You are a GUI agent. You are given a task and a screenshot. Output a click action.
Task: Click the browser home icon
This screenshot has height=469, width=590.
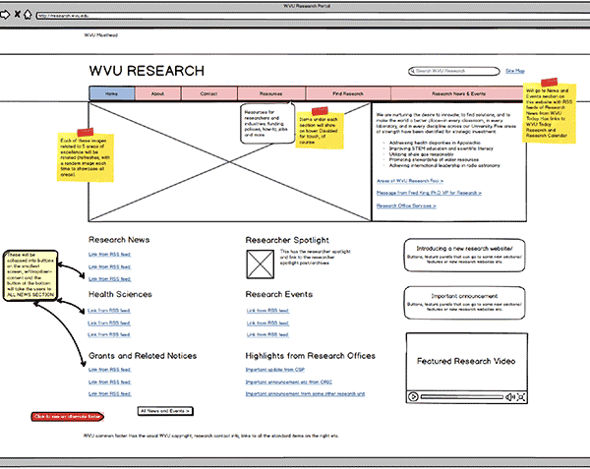coord(28,15)
